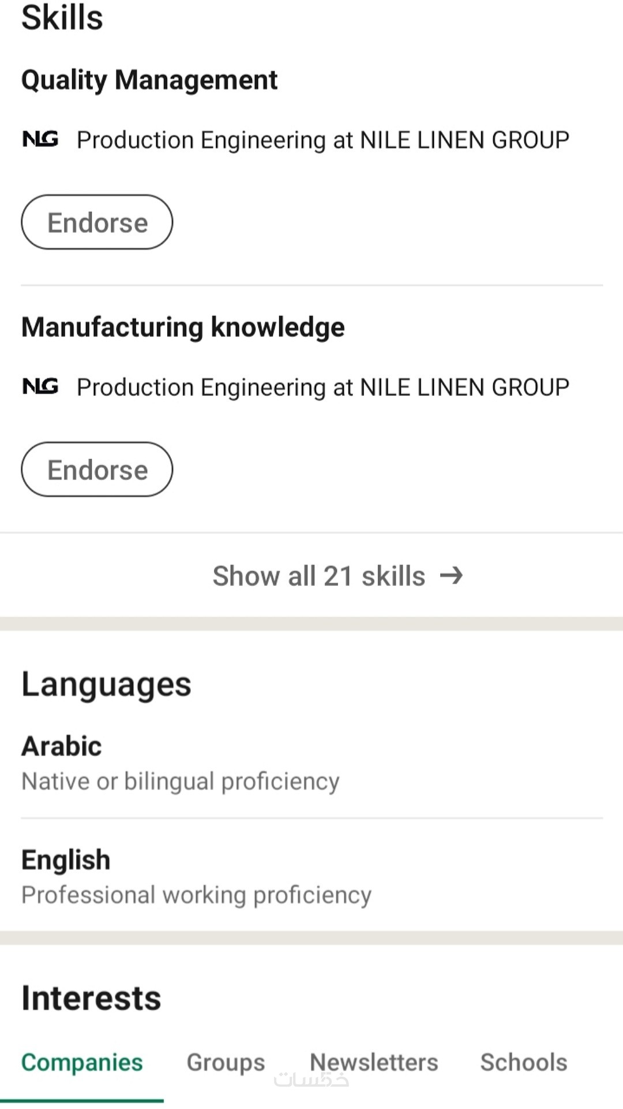This screenshot has width=623, height=1109.
Task: Click the Nile Linen logo under Manufacturing knowledge
Action: (x=40, y=386)
